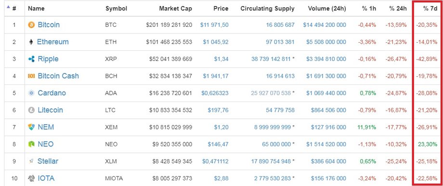Sort by the Circulating Supply header

pyautogui.click(x=267, y=9)
